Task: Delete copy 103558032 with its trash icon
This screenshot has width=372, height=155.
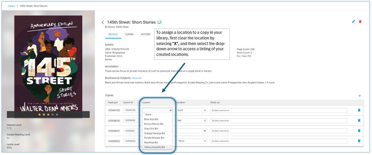Action: (359, 141)
